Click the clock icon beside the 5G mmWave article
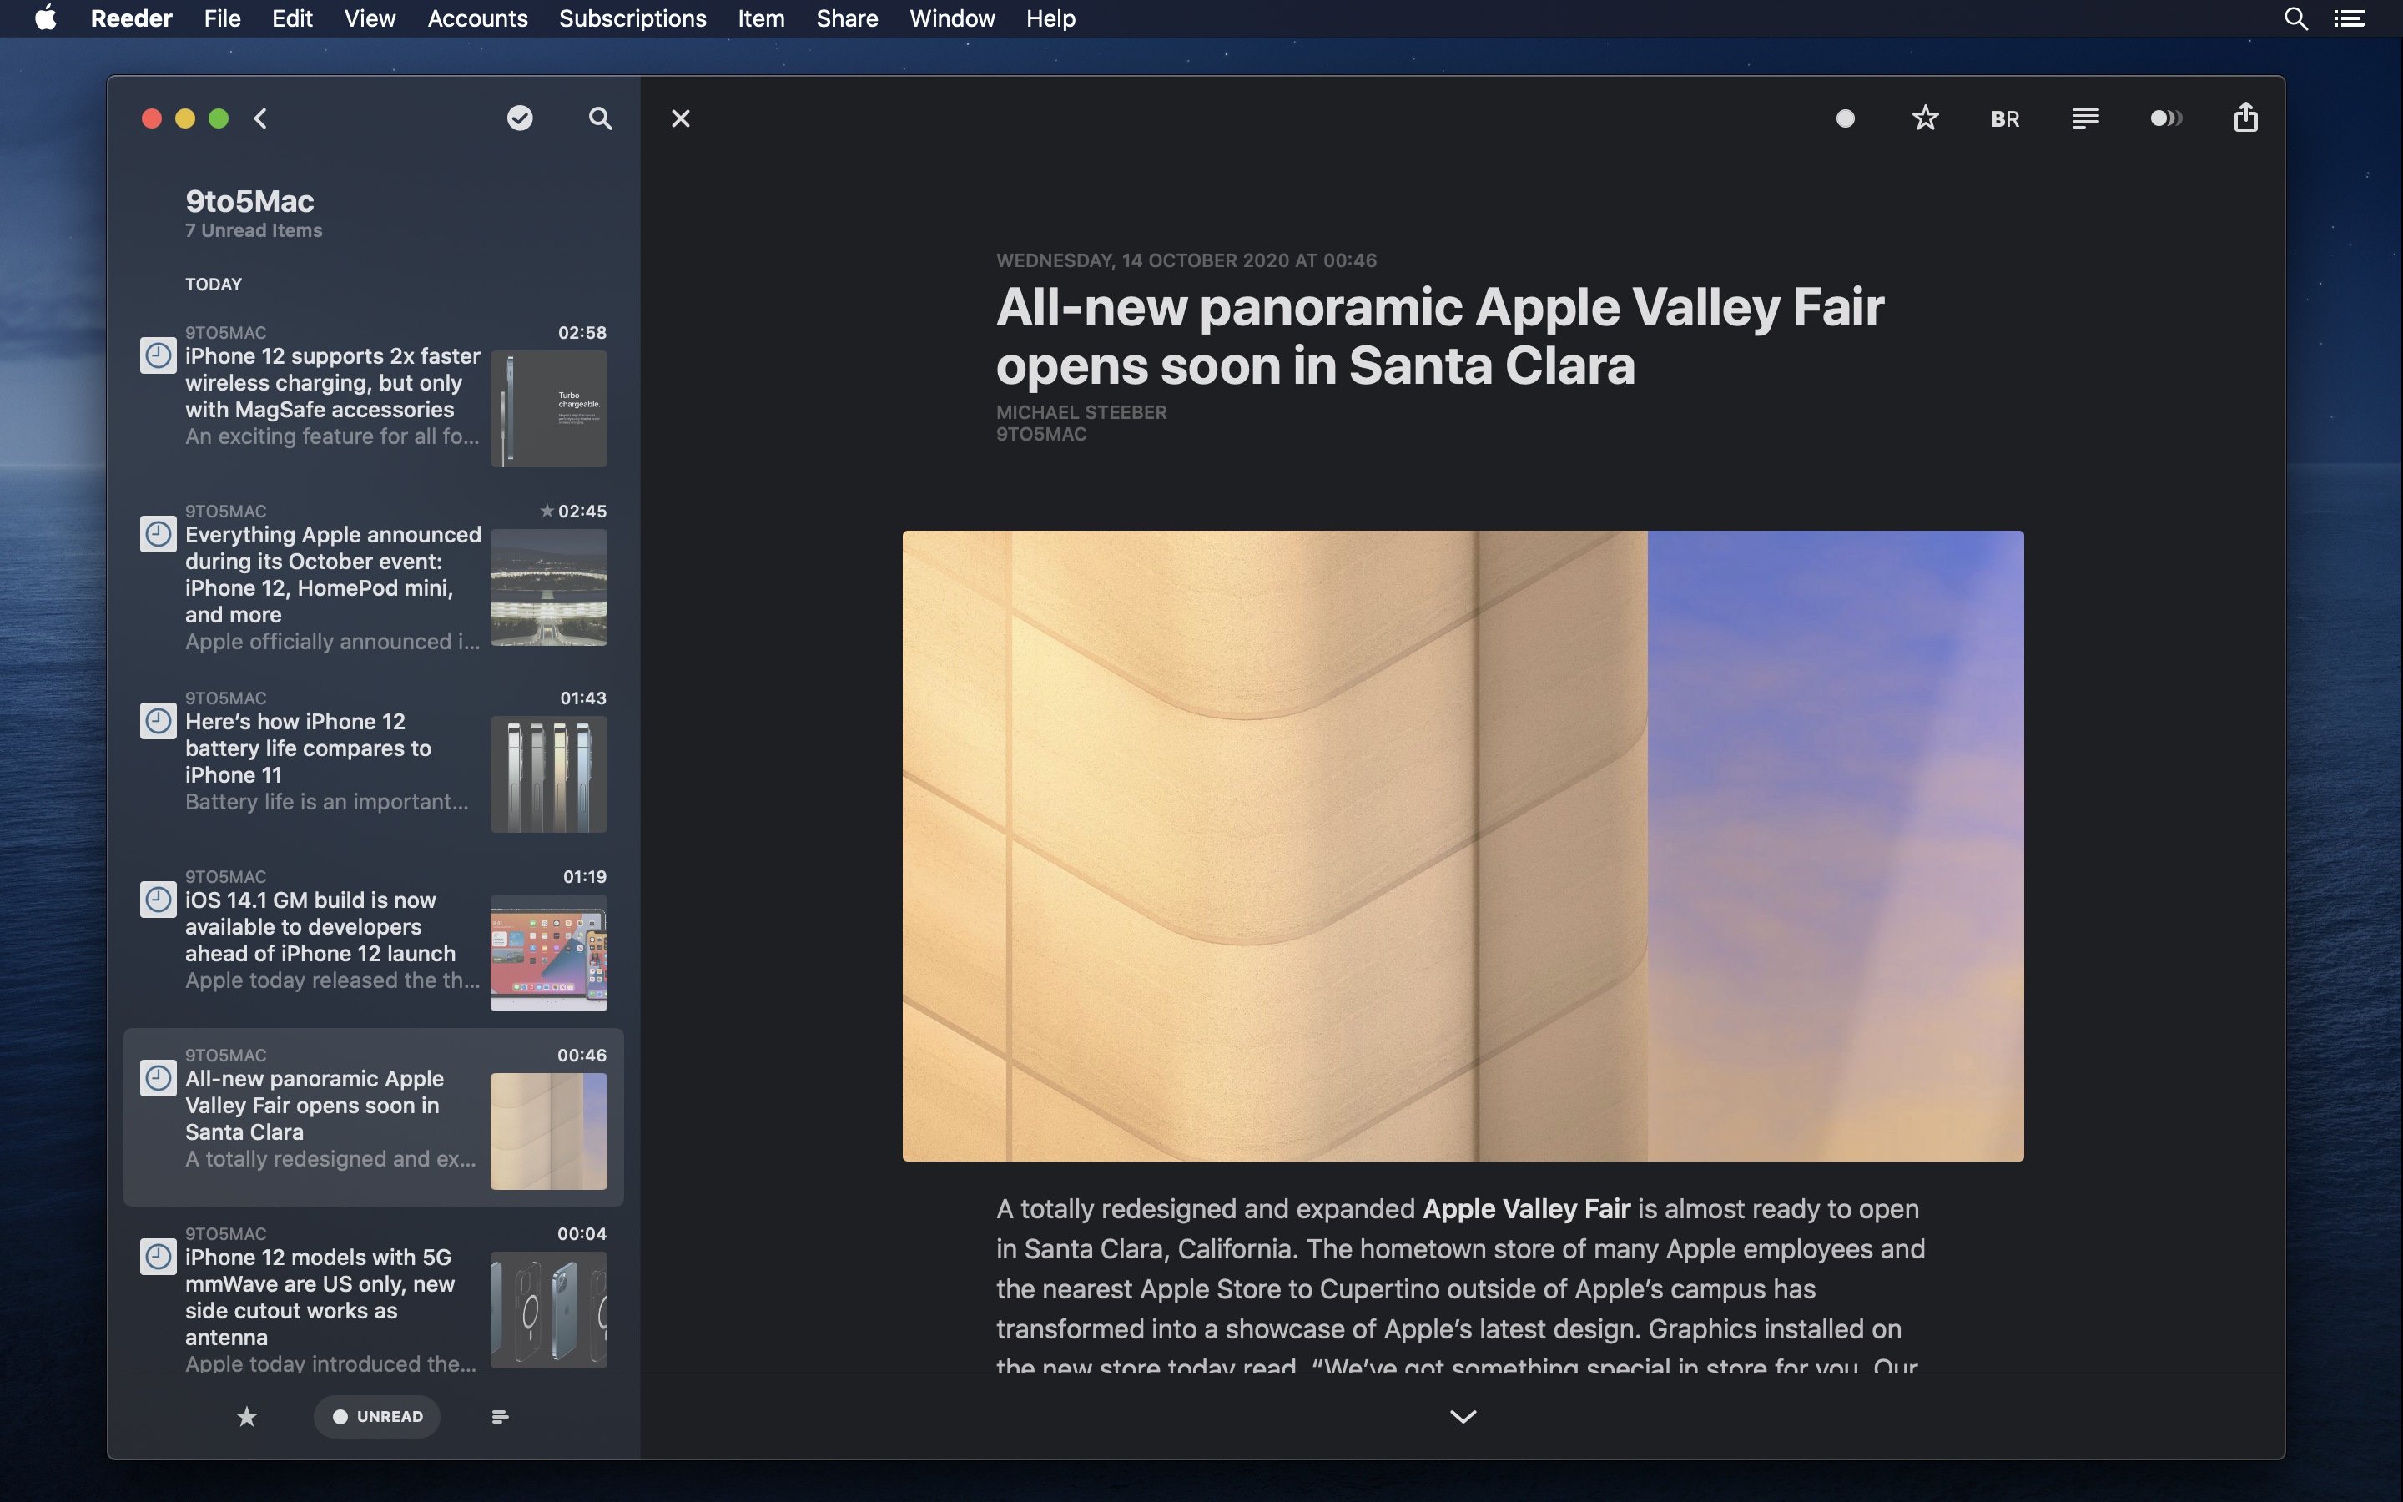The height and width of the screenshot is (1502, 2403). coord(158,1257)
